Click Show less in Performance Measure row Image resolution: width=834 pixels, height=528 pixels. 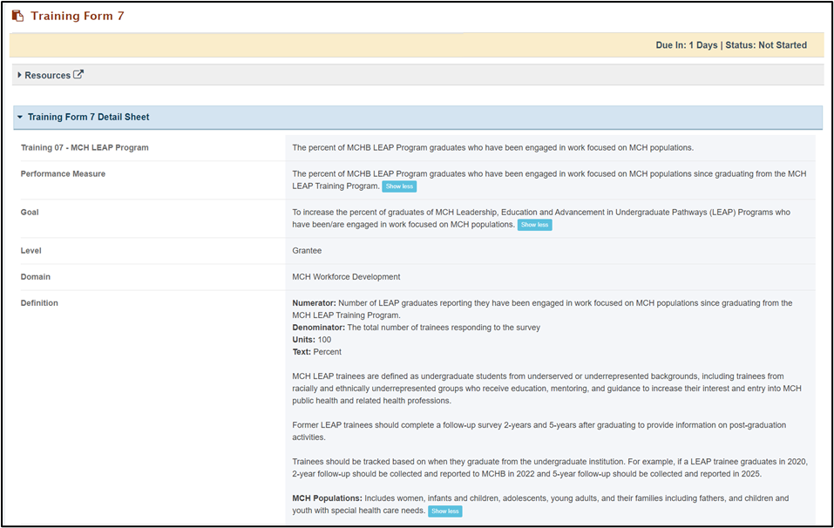pos(399,186)
